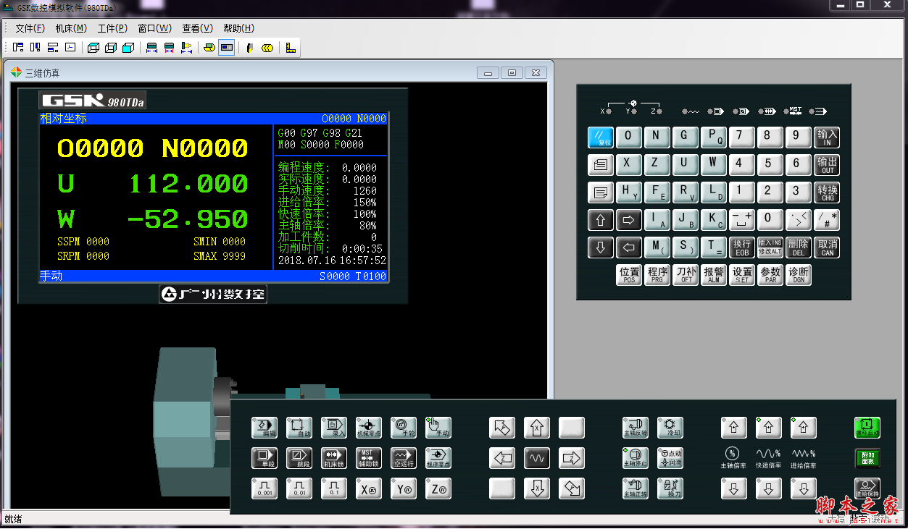Click the solid cyan cube toolbar icon

click(128, 48)
